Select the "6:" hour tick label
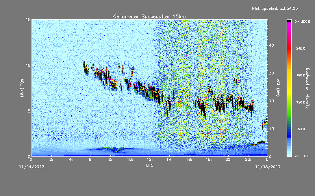Screen dimensions: 315x196 pyautogui.click(x=91, y=160)
